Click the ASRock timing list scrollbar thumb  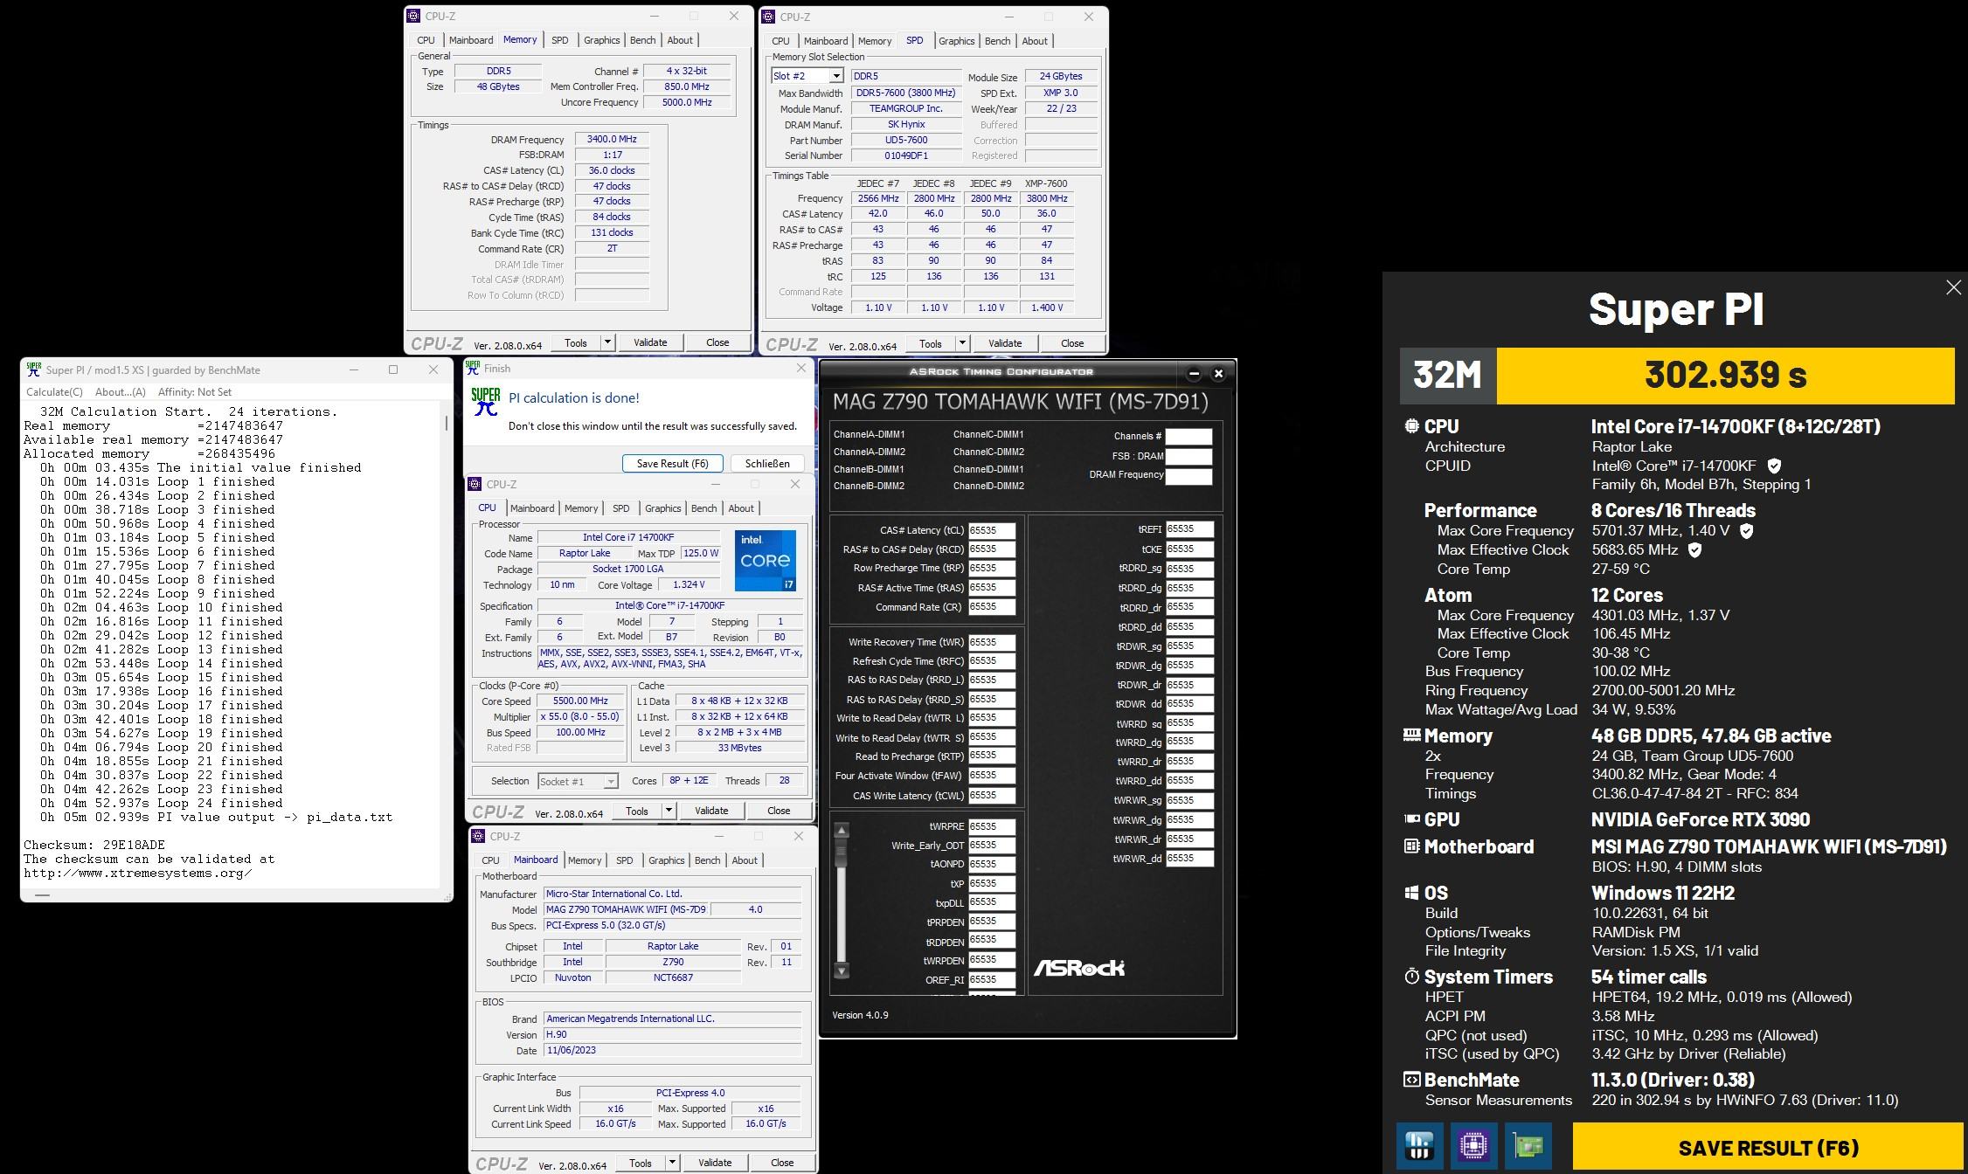[x=842, y=852]
